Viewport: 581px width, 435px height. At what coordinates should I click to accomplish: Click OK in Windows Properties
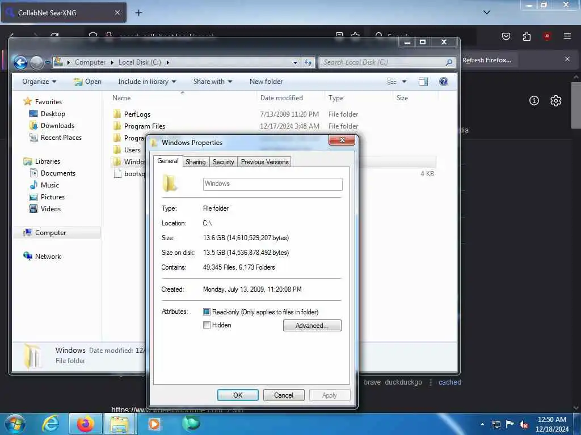[238, 395]
